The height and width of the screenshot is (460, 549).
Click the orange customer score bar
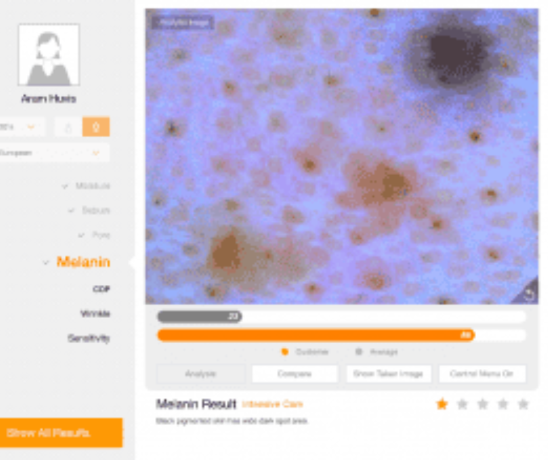click(x=316, y=335)
